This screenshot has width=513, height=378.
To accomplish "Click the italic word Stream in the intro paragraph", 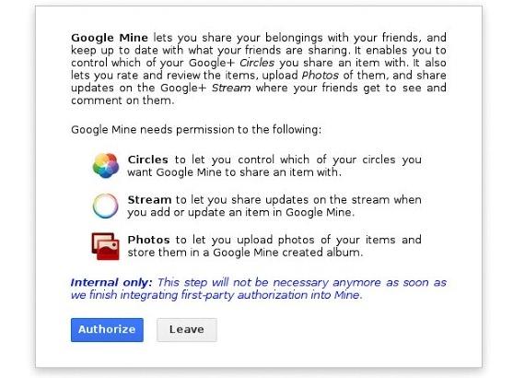I will point(231,88).
